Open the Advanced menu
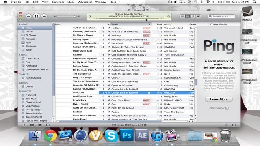This screenshot has height=146, width=260. click(x=85, y=2)
